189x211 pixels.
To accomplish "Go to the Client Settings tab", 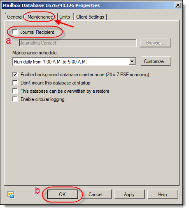I will coord(90,17).
